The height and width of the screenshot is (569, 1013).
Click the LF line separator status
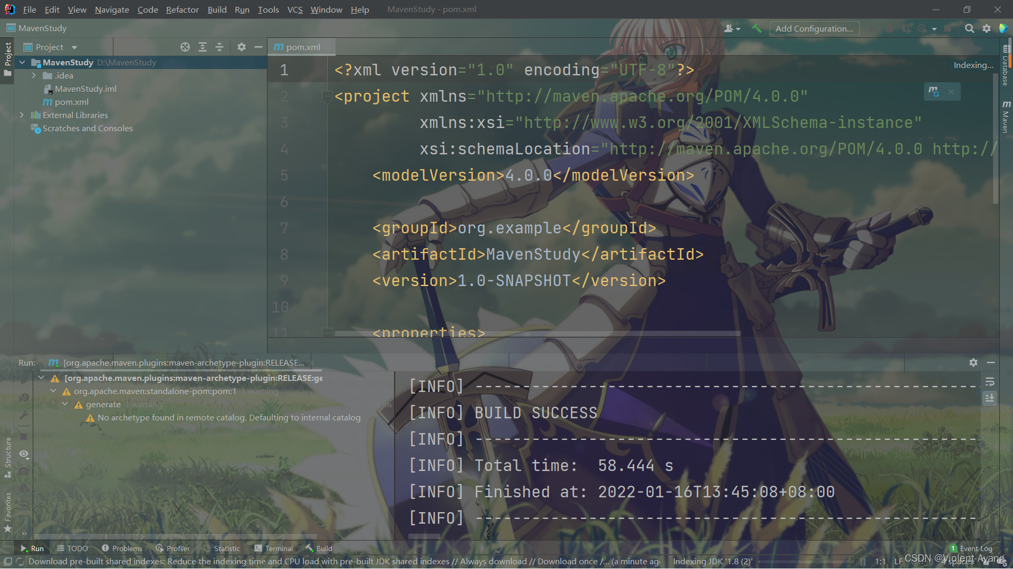point(898,562)
